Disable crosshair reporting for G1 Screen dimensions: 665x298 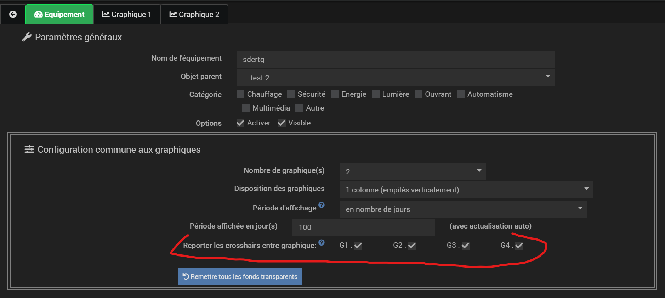[358, 246]
